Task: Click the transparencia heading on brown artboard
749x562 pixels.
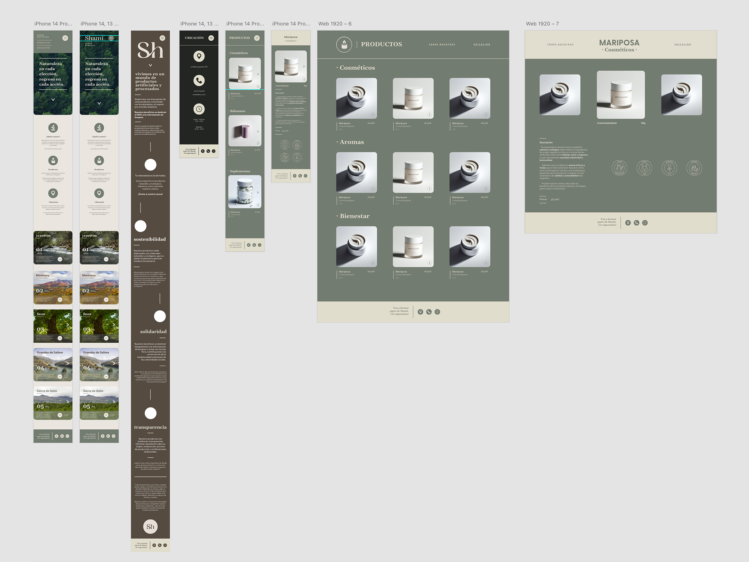Action: click(x=150, y=427)
